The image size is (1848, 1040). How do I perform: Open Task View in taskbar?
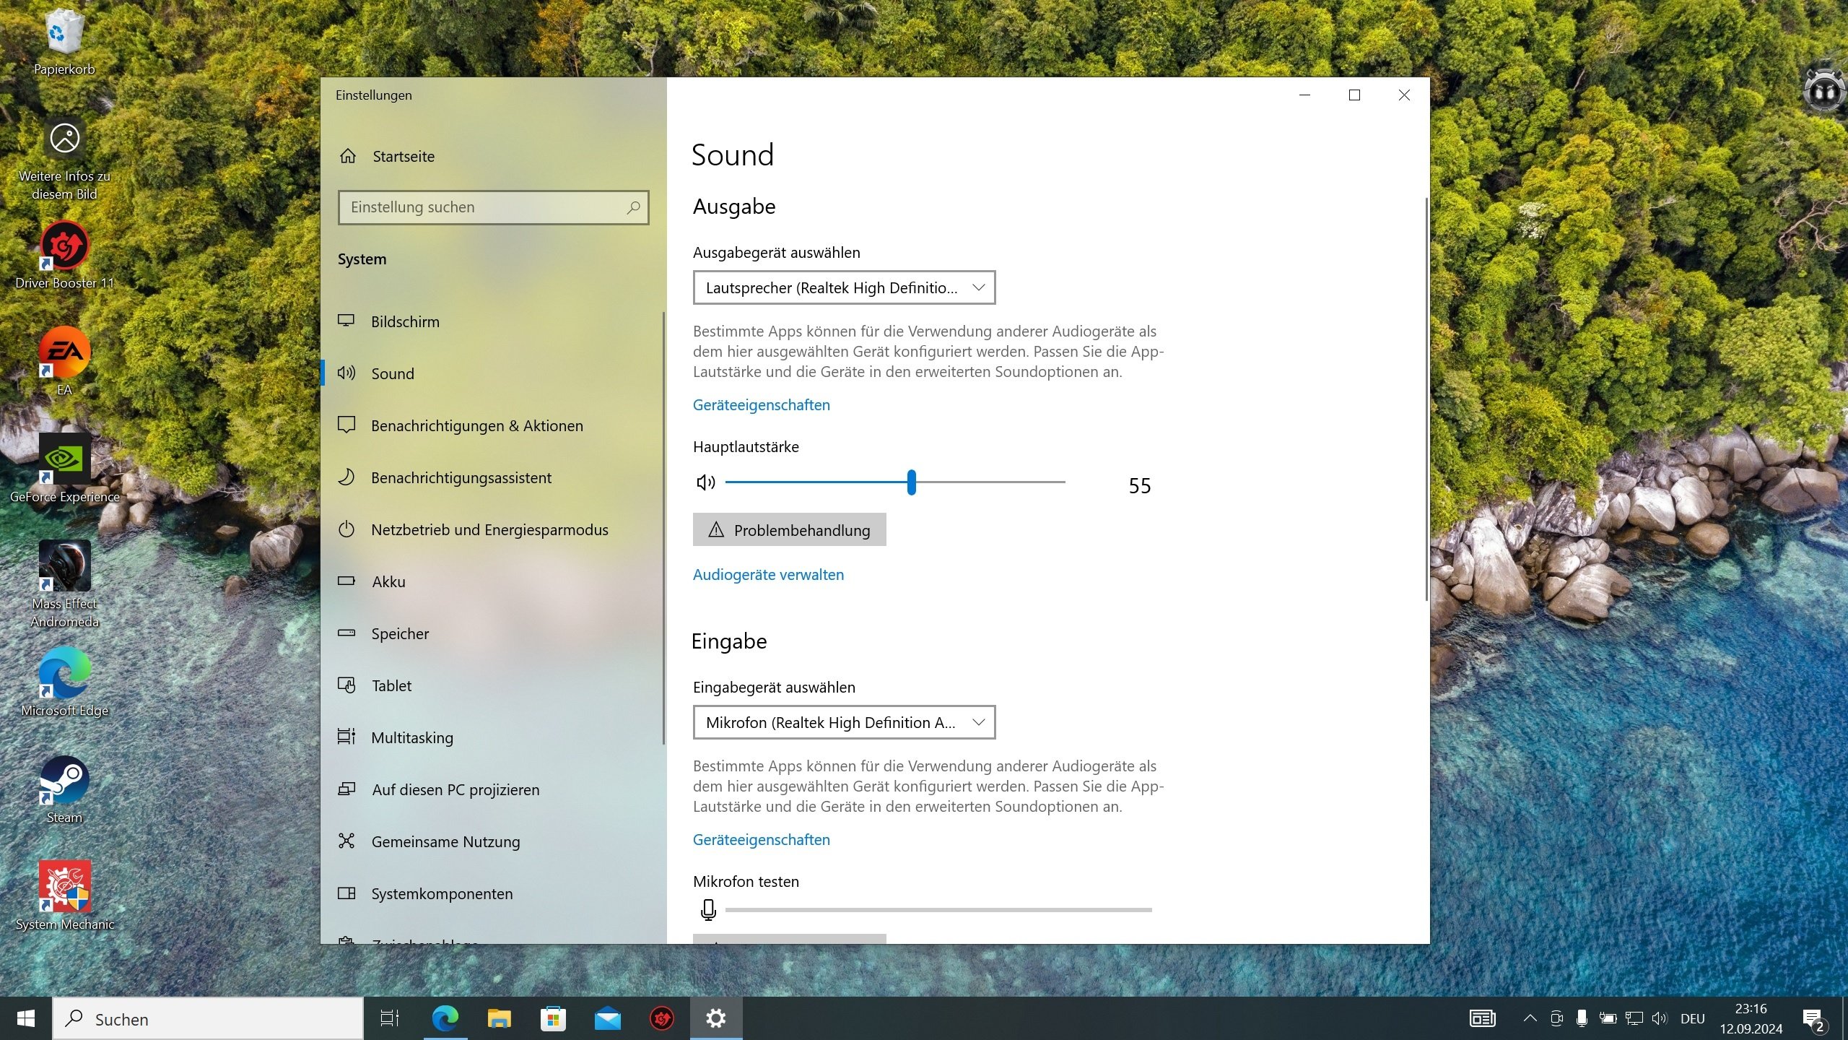[x=390, y=1019]
